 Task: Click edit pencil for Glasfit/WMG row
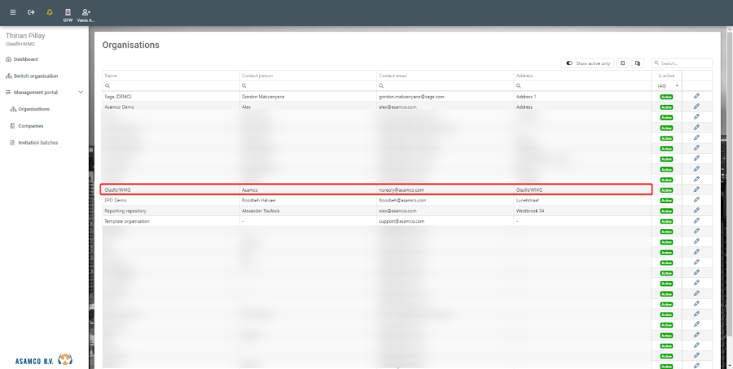tap(696, 189)
